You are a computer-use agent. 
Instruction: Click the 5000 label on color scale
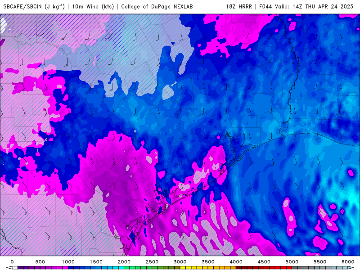(292, 262)
